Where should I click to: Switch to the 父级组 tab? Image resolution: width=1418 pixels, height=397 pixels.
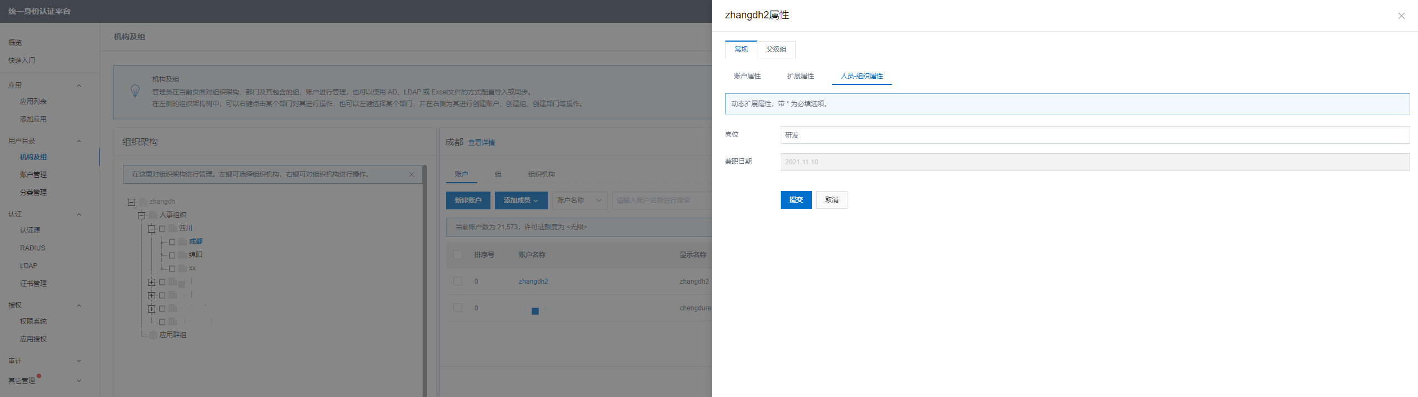(776, 49)
